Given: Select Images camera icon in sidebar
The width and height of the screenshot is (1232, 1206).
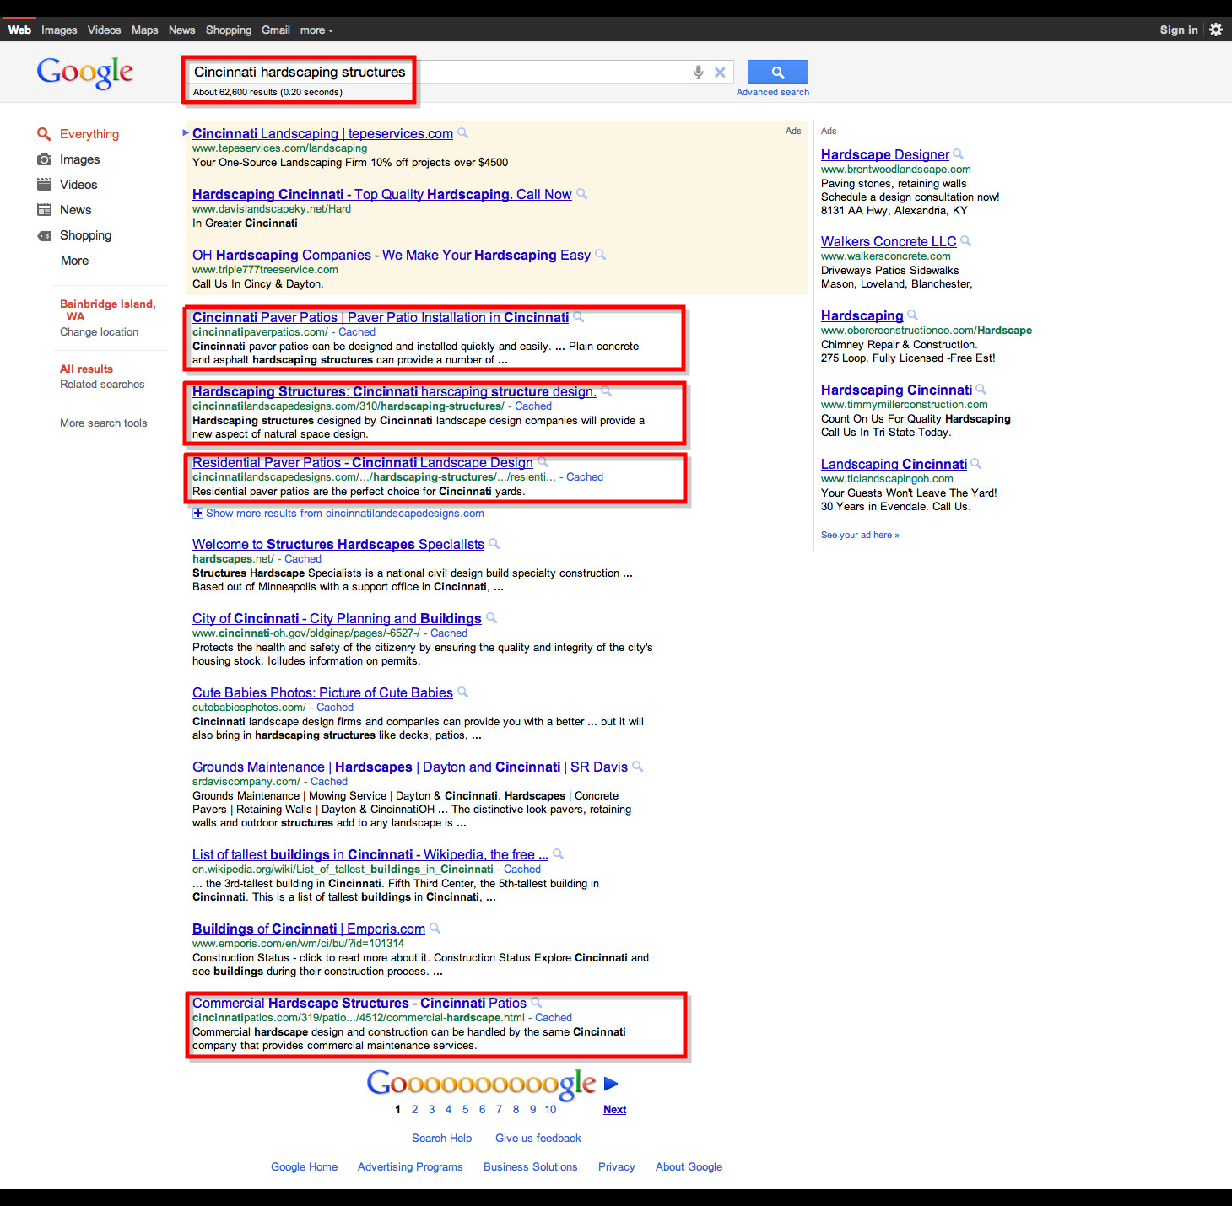Looking at the screenshot, I should (x=44, y=159).
